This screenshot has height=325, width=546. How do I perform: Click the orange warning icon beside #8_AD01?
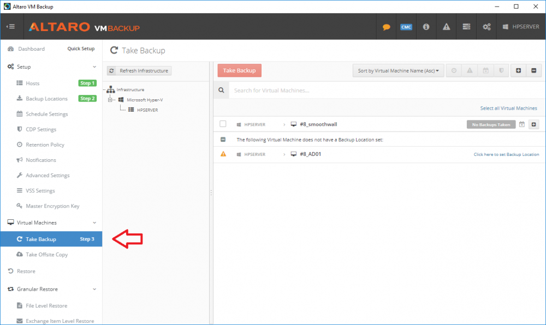[x=223, y=154]
